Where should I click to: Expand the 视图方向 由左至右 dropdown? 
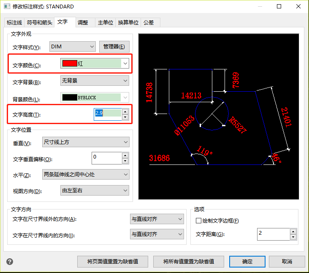click(95, 190)
